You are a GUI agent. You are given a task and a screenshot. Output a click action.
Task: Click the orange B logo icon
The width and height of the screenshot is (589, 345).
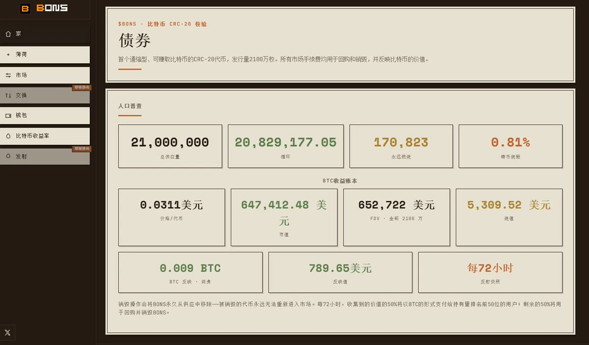(x=25, y=8)
